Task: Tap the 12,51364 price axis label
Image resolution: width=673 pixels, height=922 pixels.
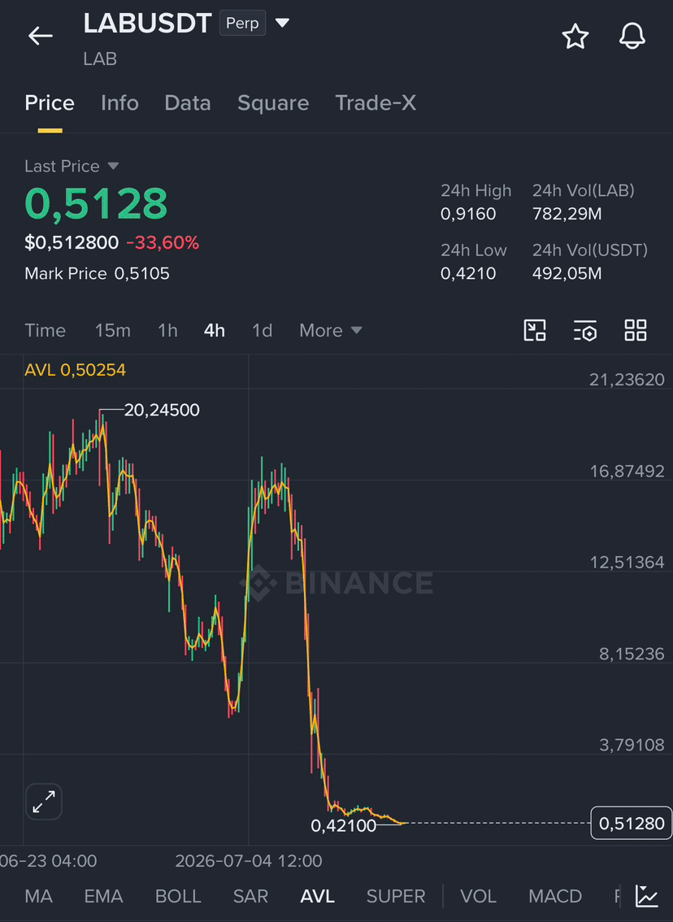Action: point(627,562)
